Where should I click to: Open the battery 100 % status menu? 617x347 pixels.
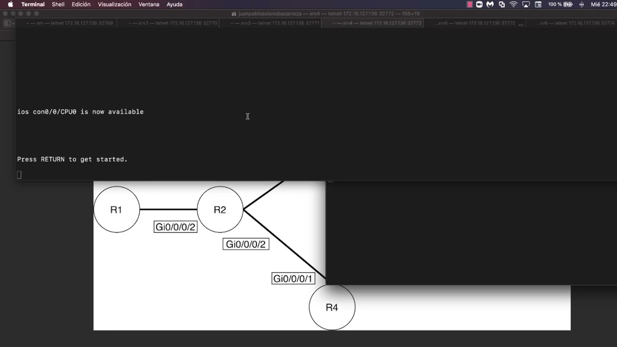tap(560, 4)
